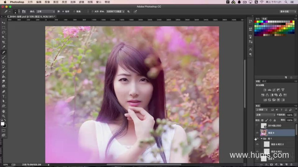The height and width of the screenshot is (167, 298).
Task: Open the brush preset picker dropdown
Action: click(19, 11)
